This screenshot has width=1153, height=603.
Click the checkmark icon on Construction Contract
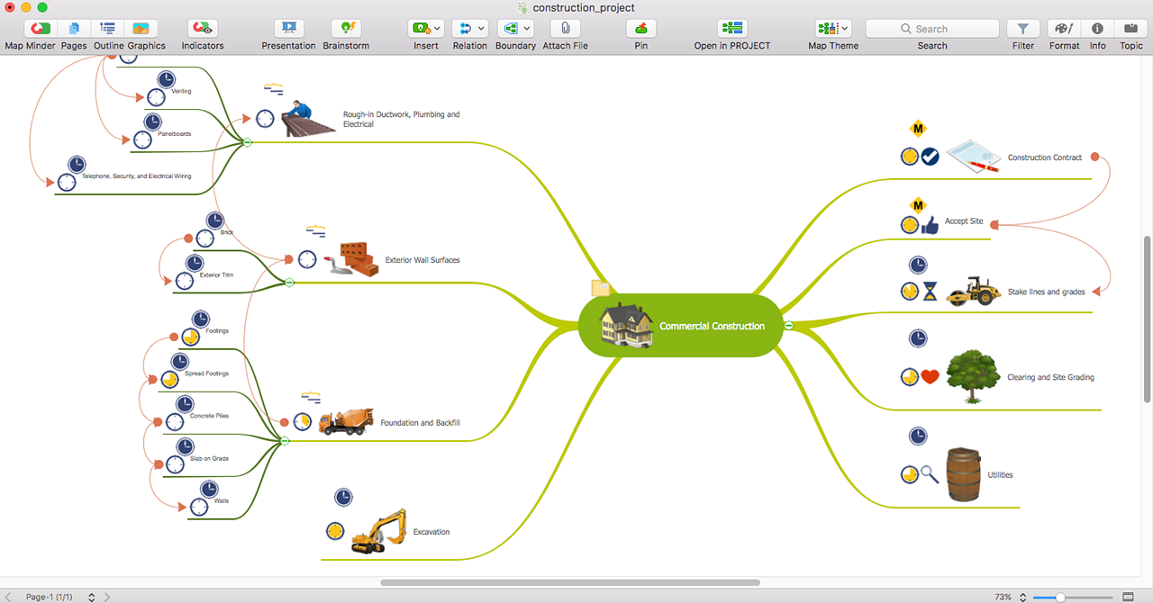(931, 157)
